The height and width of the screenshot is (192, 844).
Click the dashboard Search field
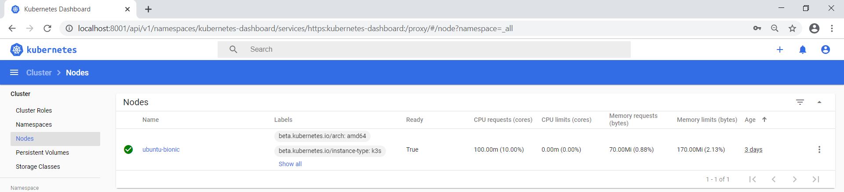pos(435,50)
